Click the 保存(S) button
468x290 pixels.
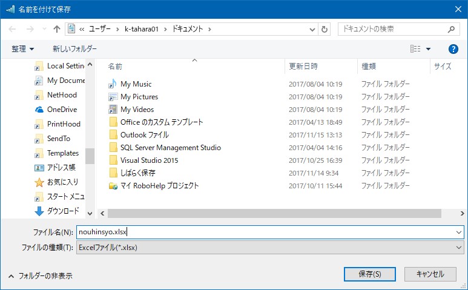point(369,274)
